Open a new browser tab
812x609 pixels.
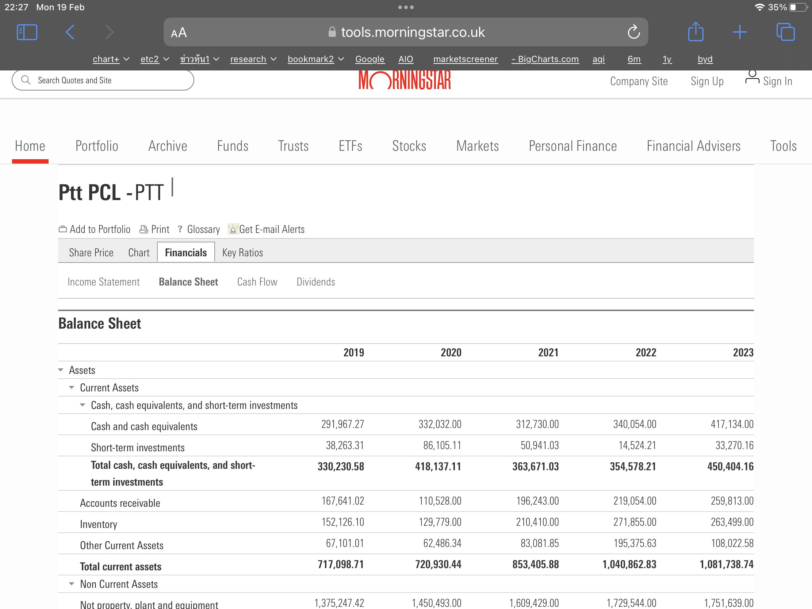coord(740,32)
